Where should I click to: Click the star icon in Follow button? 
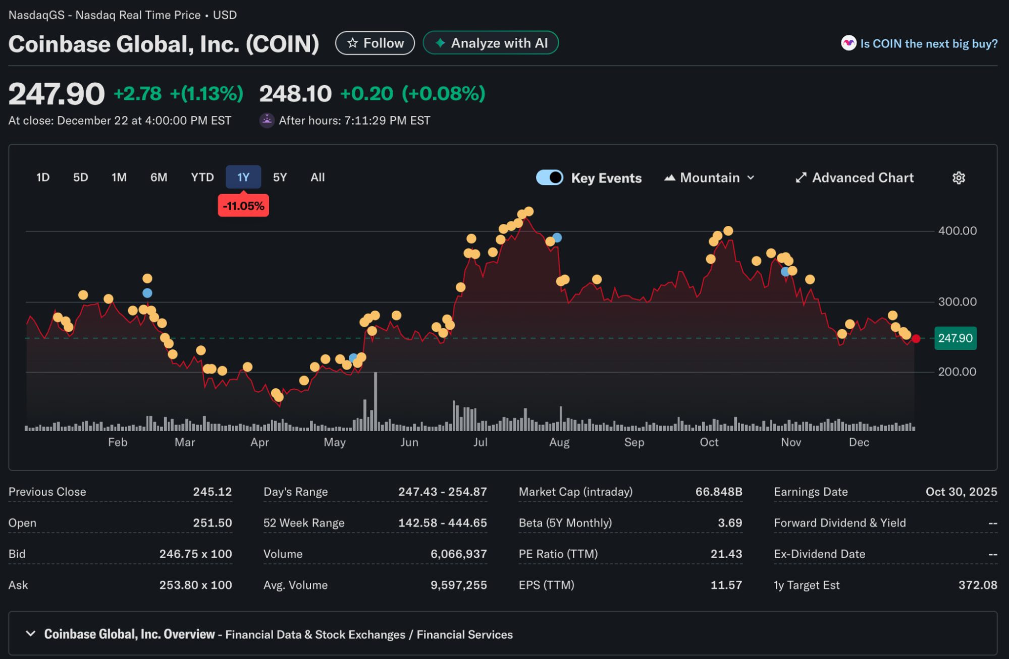[x=352, y=43]
